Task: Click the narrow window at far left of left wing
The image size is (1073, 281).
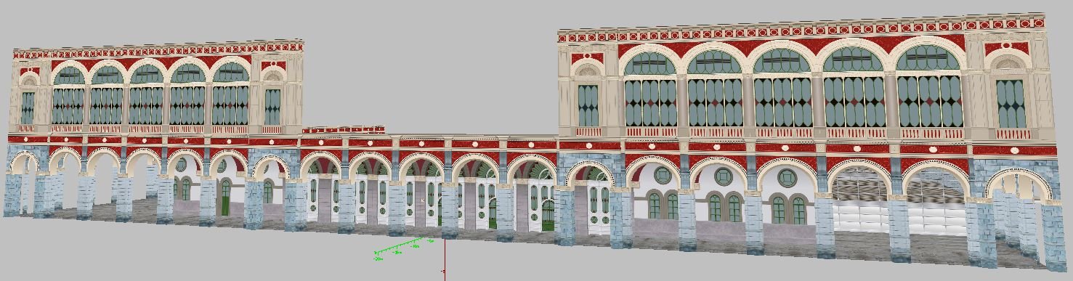Action: tap(28, 107)
